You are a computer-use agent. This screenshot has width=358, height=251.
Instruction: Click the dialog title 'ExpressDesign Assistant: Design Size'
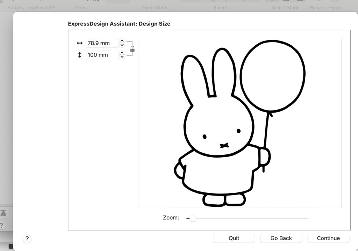coord(119,24)
